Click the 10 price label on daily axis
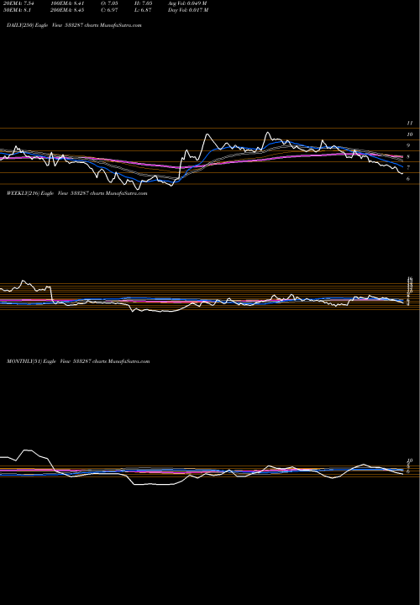The height and width of the screenshot is (605, 420). pyautogui.click(x=410, y=134)
